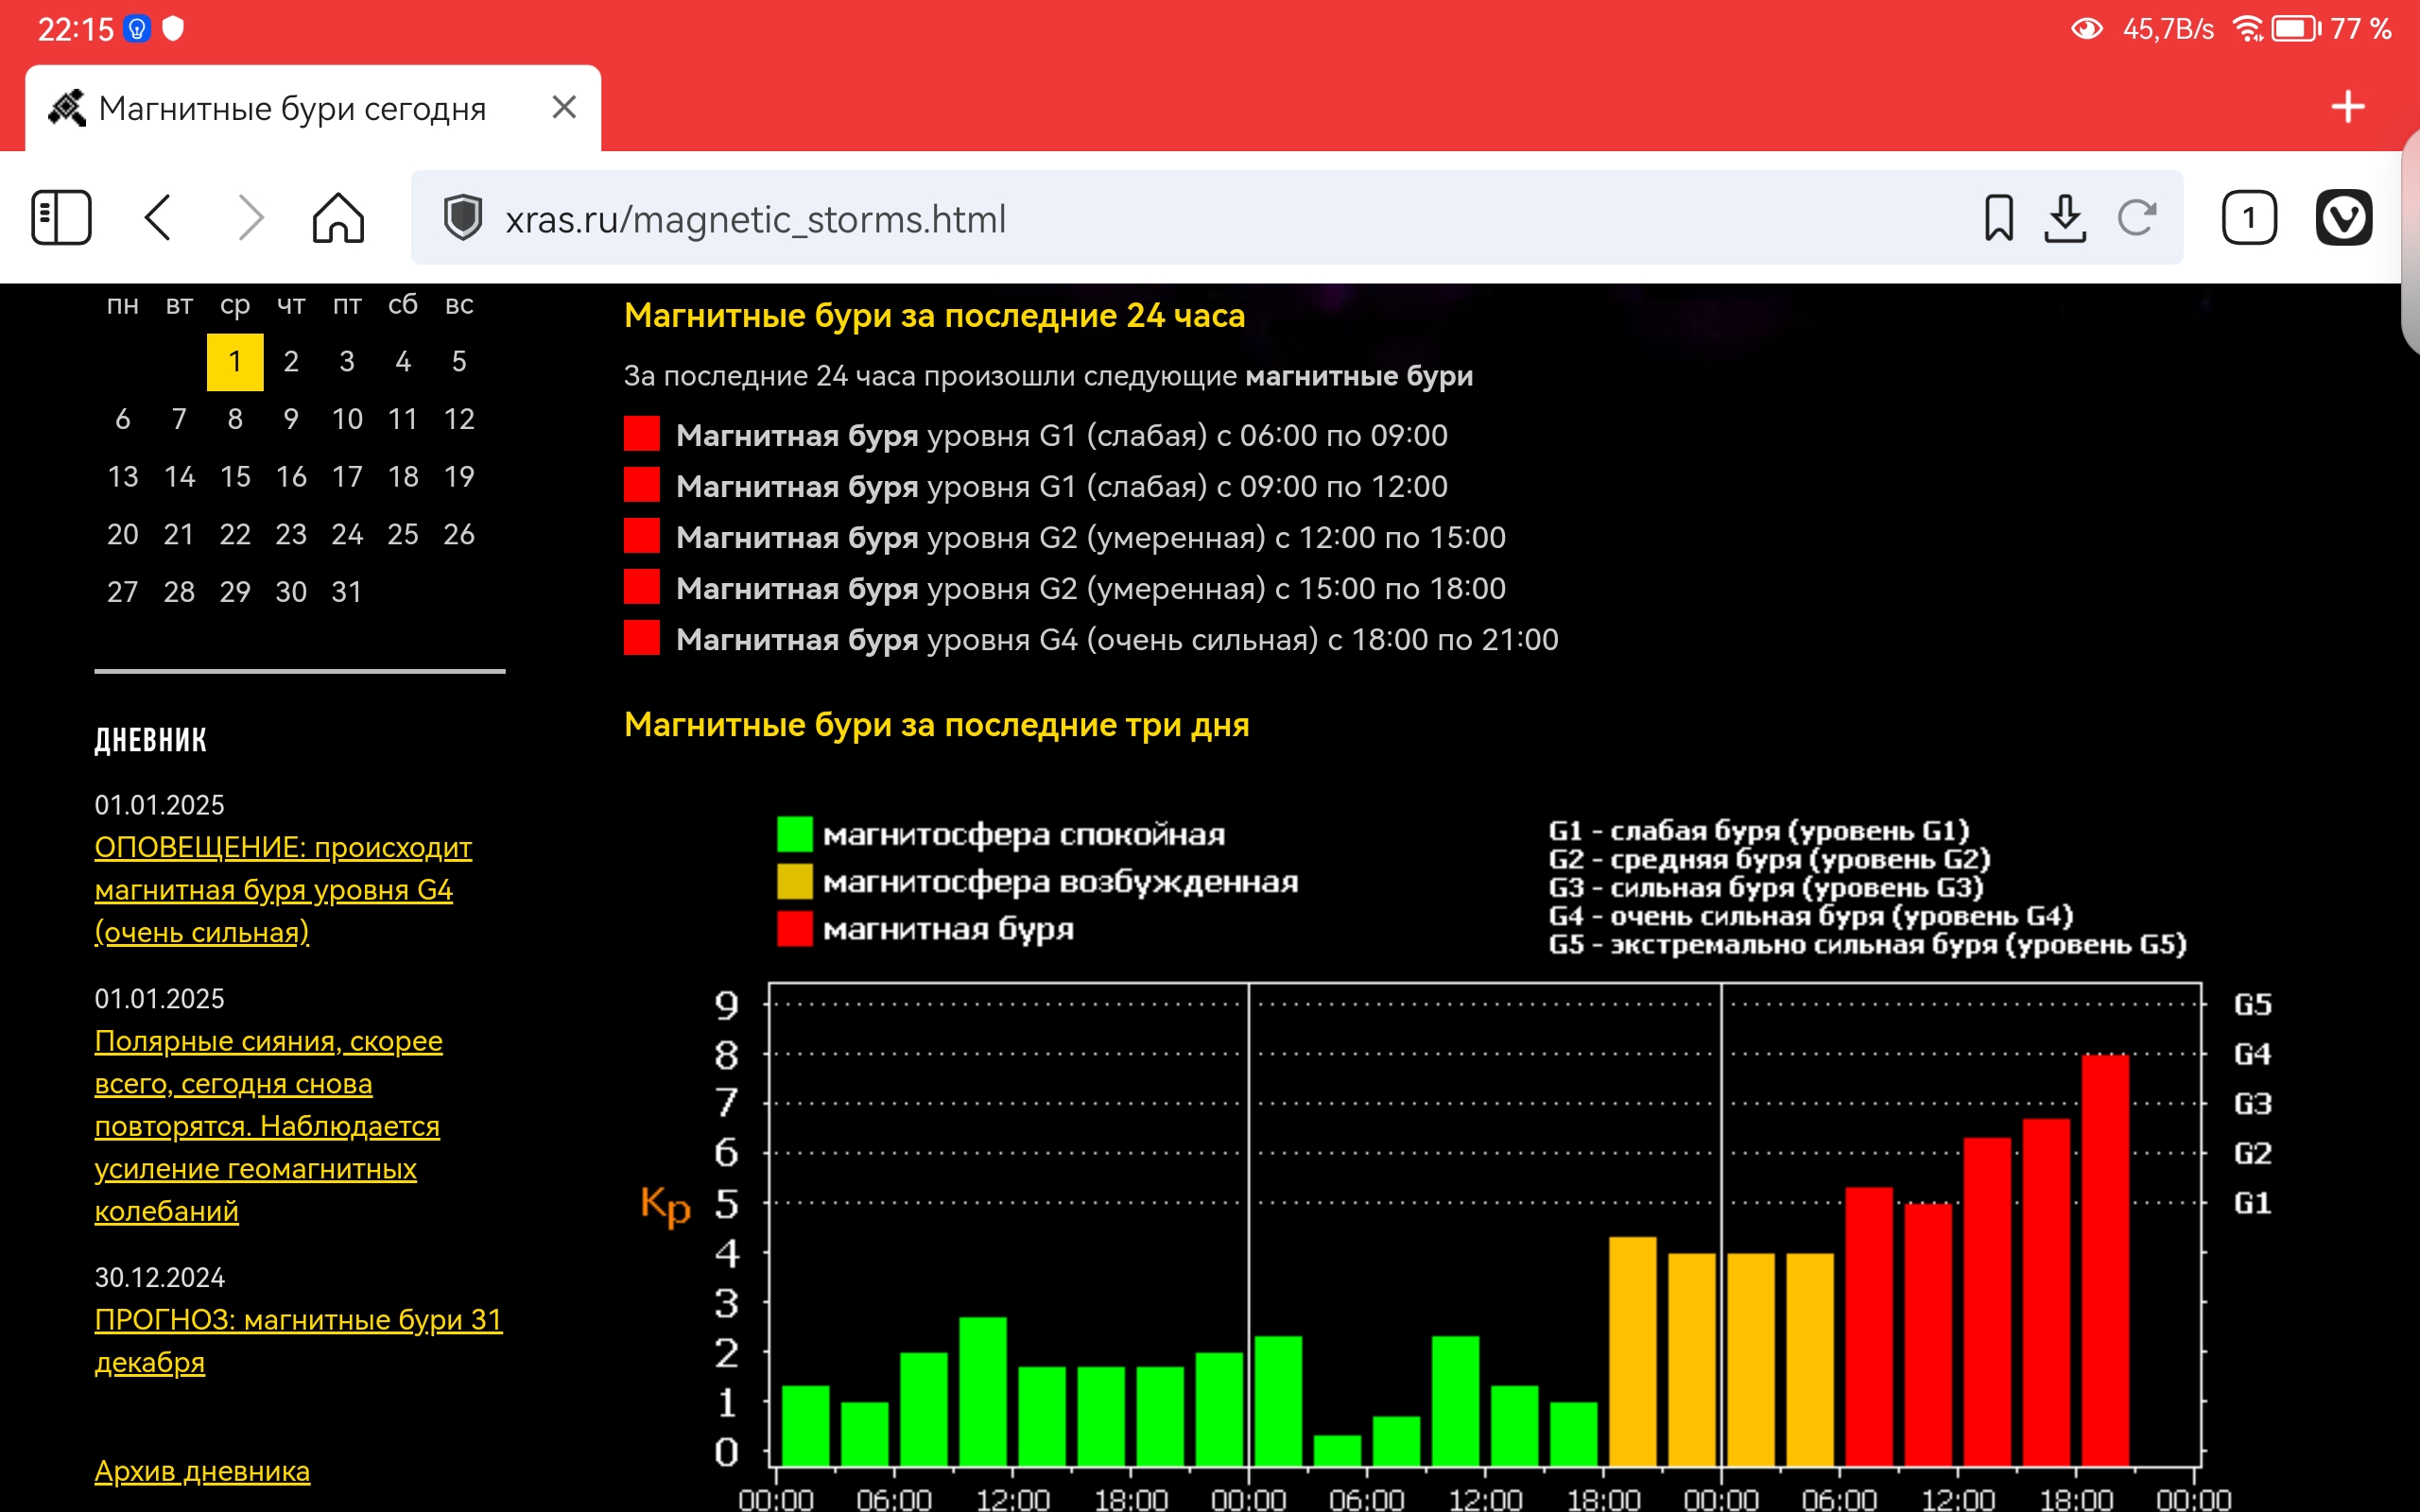Click the red marker for G1 06:00–09:00 storm

642,434
